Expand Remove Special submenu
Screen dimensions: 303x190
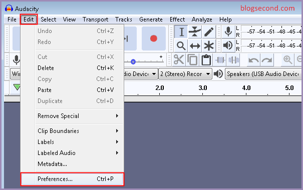(x=72, y=116)
